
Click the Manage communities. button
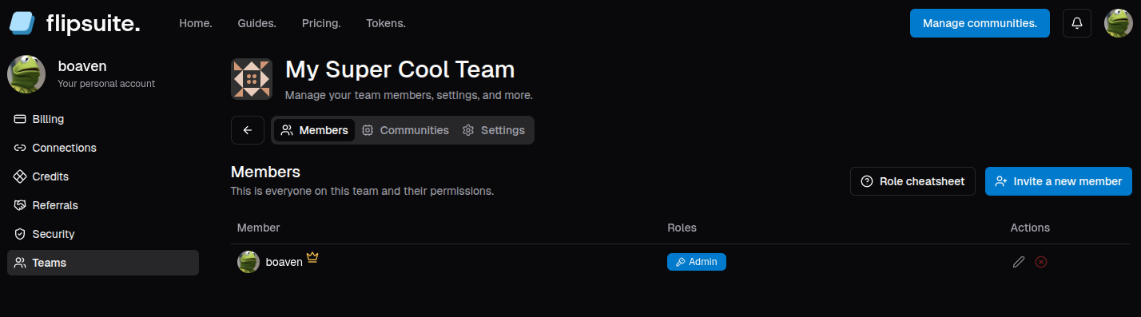(x=980, y=23)
